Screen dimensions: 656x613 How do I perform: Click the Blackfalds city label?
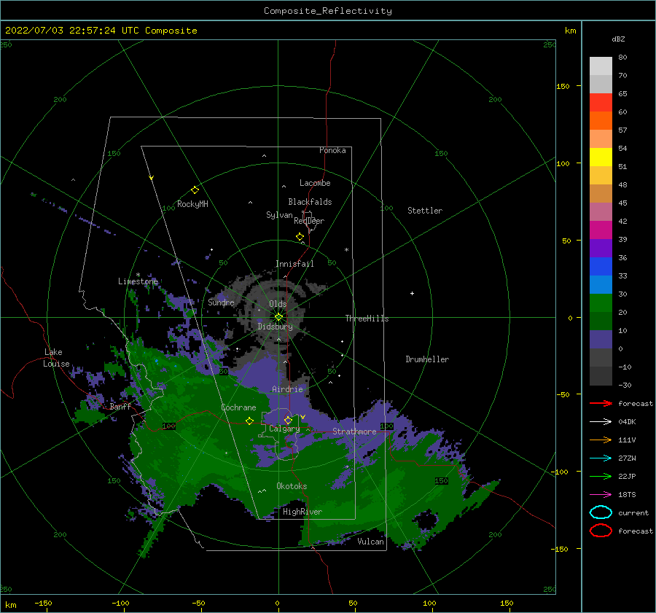(x=310, y=202)
